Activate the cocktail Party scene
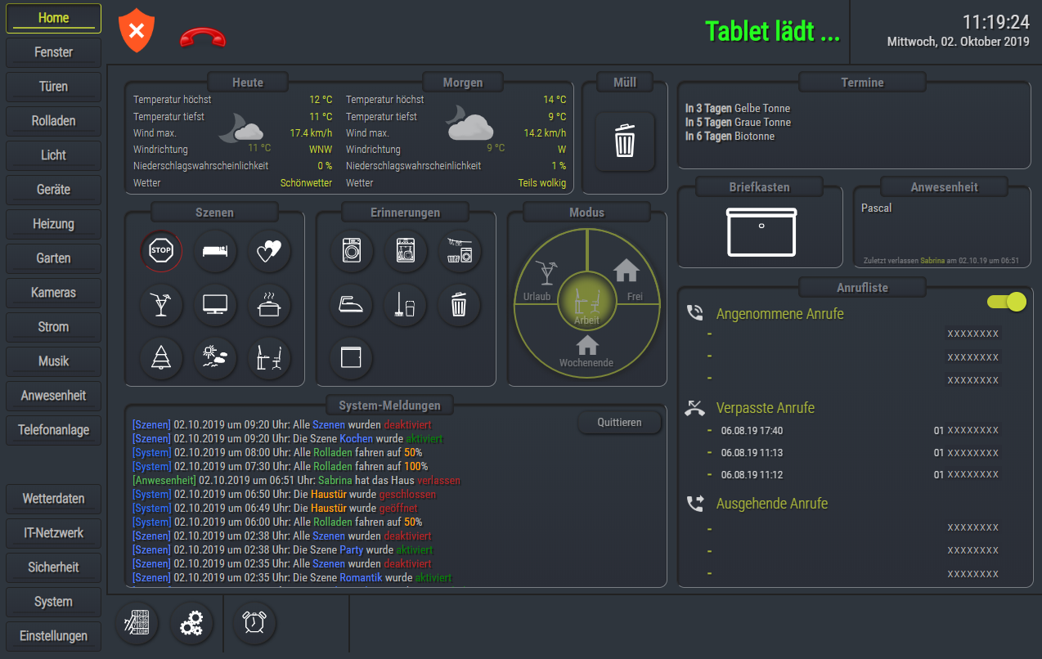 161,305
